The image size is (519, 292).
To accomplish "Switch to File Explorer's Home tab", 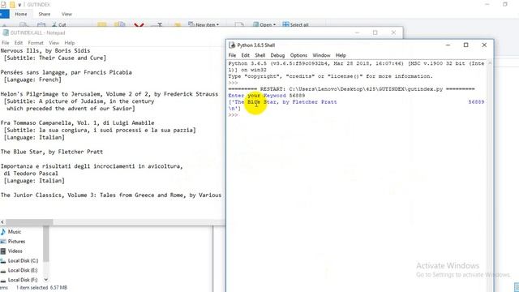I will coord(21,15).
